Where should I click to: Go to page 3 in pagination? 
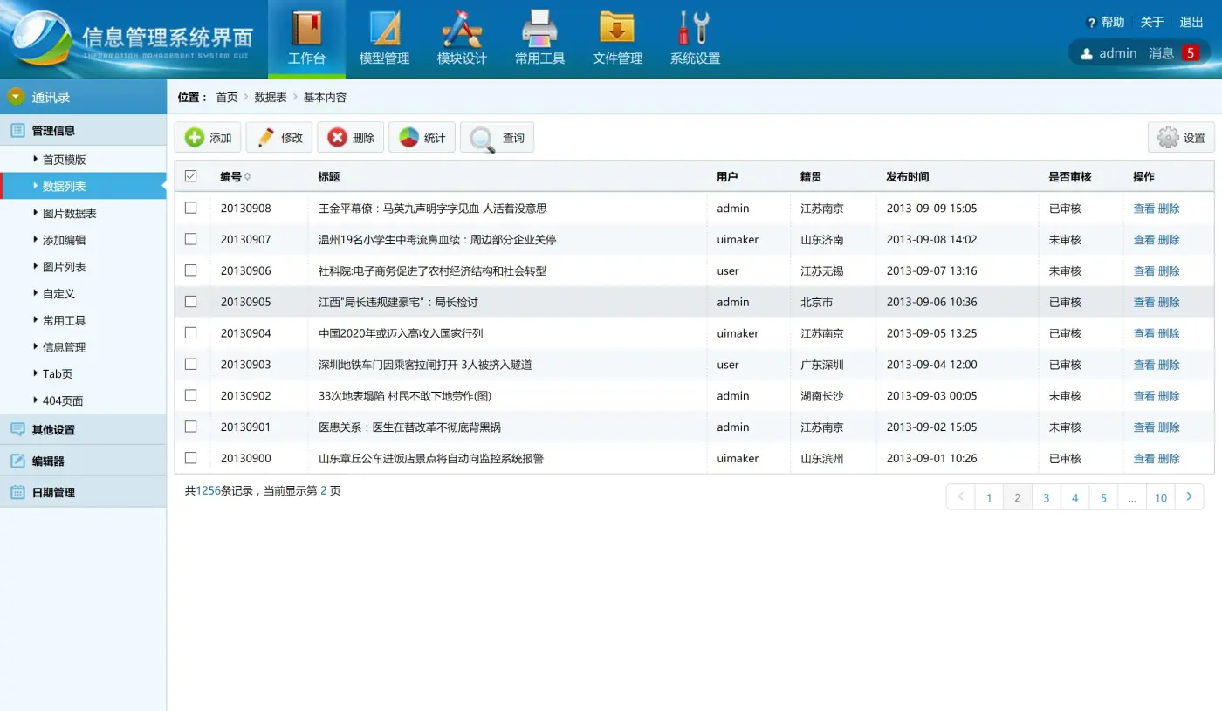[1046, 498]
